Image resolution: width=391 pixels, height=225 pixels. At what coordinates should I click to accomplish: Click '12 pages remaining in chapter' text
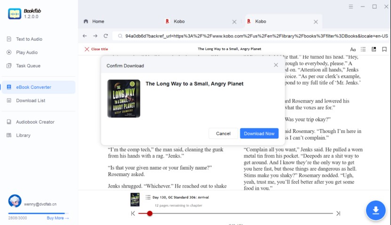pyautogui.click(x=178, y=206)
